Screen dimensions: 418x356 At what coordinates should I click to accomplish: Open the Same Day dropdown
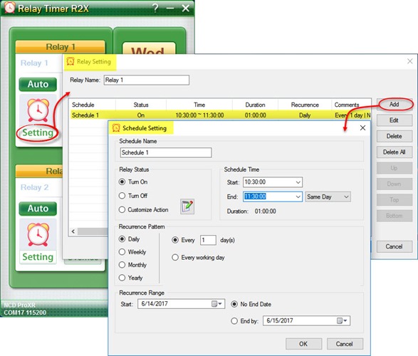328,197
